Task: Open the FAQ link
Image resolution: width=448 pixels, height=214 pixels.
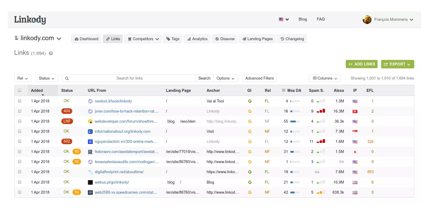Action: point(321,19)
